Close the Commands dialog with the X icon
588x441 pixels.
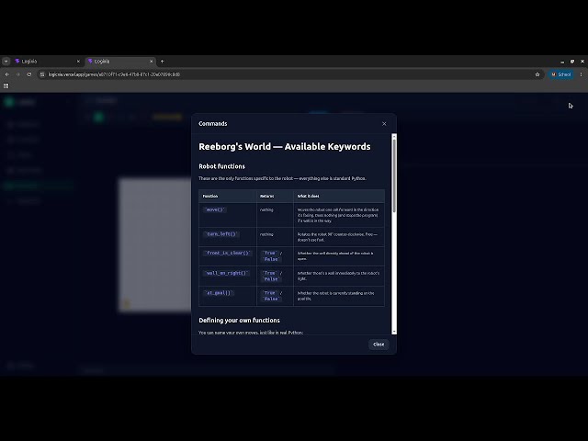pyautogui.click(x=384, y=124)
